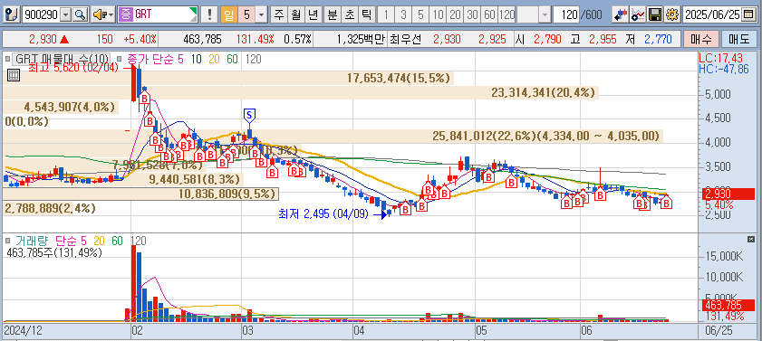Click small square marker before 거래량 legend

point(8,240)
